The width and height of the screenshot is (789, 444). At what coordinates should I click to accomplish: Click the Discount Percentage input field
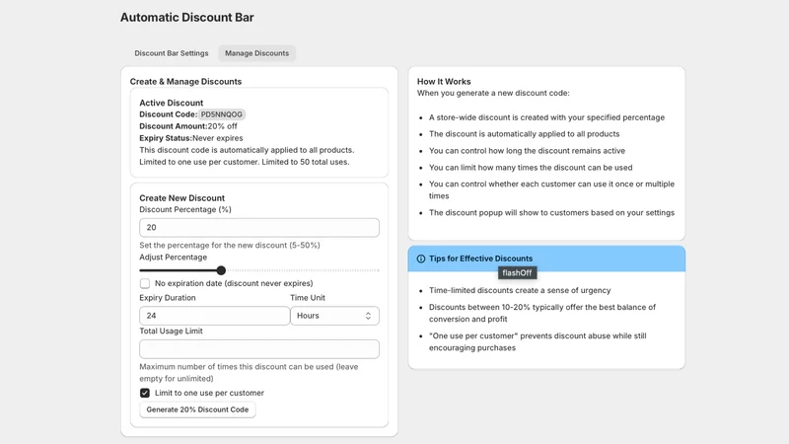coord(259,228)
